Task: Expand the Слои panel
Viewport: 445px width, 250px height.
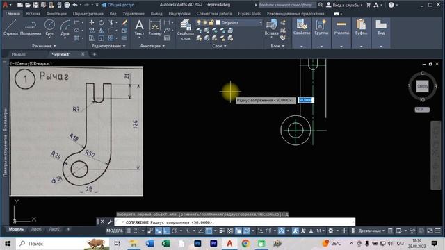Action: (219, 46)
